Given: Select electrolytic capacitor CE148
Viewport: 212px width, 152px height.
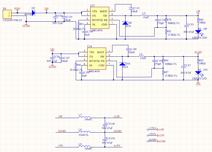Looking at the screenshot, I should tap(105, 125).
